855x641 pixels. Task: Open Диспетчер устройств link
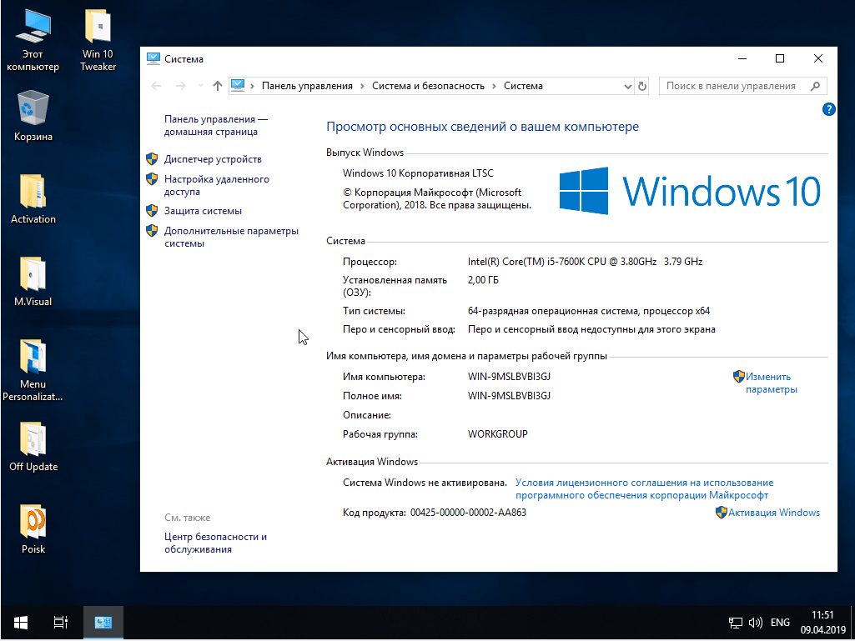click(213, 159)
